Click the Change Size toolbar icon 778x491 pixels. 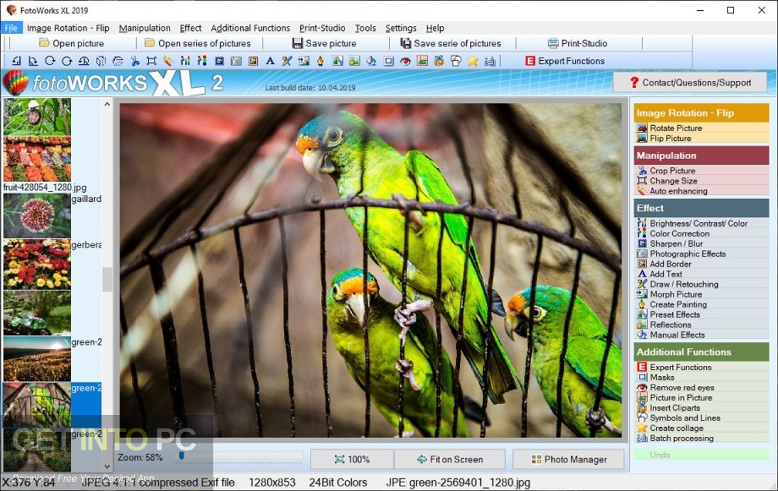click(151, 61)
